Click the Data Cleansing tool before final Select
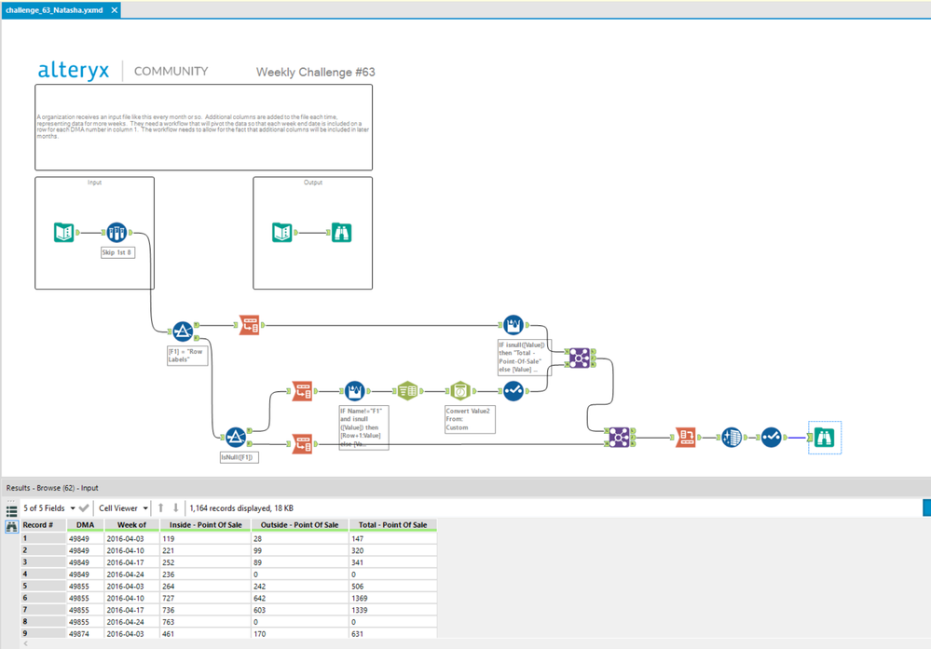931x649 pixels. pos(732,438)
